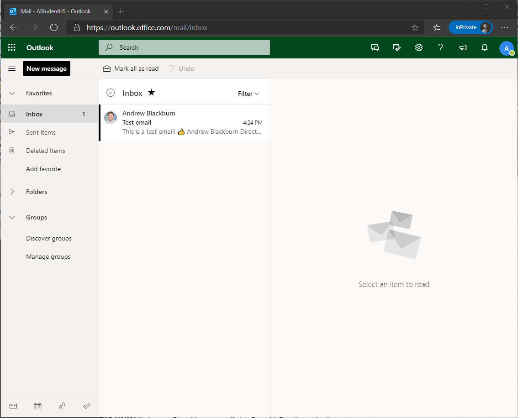The width and height of the screenshot is (518, 418).
Task: Collapse the Favorites section
Action: click(x=12, y=93)
